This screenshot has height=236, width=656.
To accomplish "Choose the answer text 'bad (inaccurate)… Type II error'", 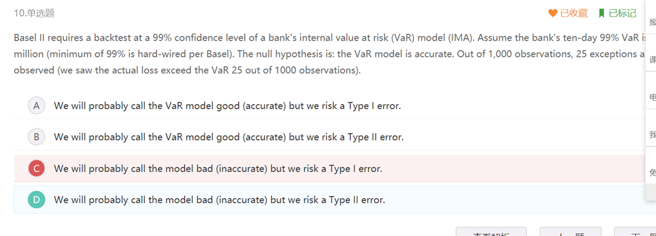I will pos(219,200).
